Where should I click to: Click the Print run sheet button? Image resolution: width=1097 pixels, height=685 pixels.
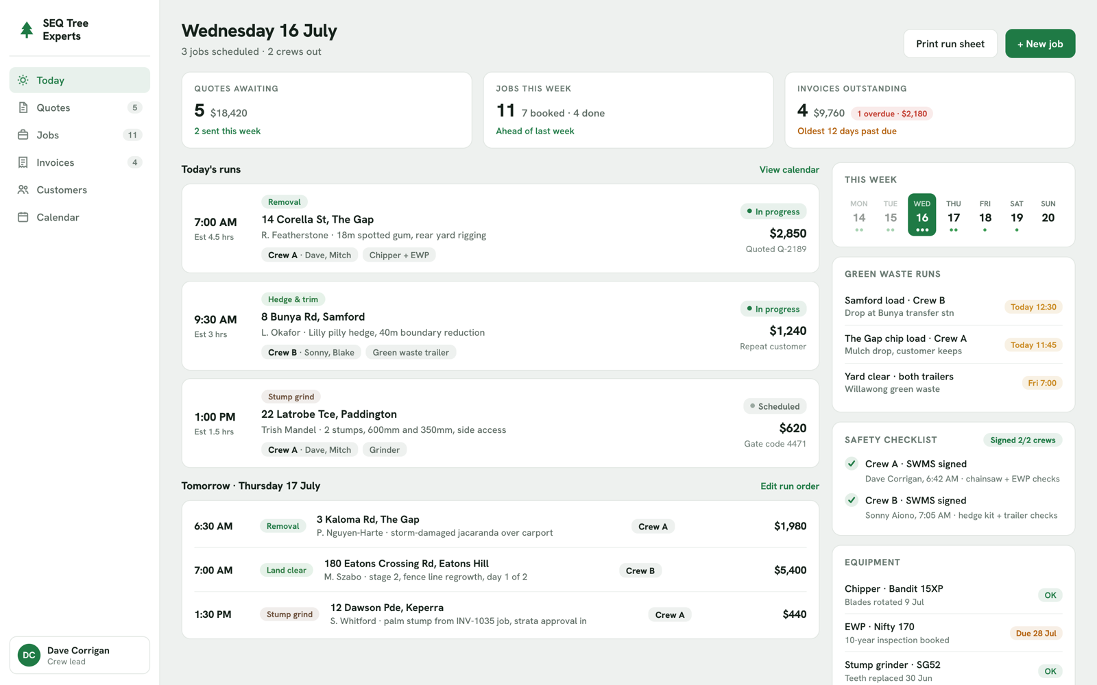(x=950, y=44)
